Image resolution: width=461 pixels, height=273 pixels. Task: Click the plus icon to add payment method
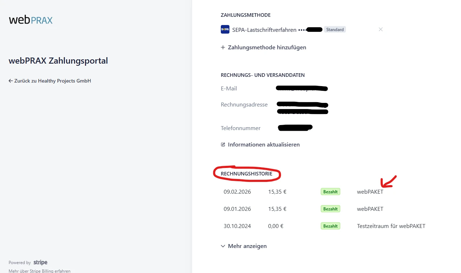tap(223, 48)
